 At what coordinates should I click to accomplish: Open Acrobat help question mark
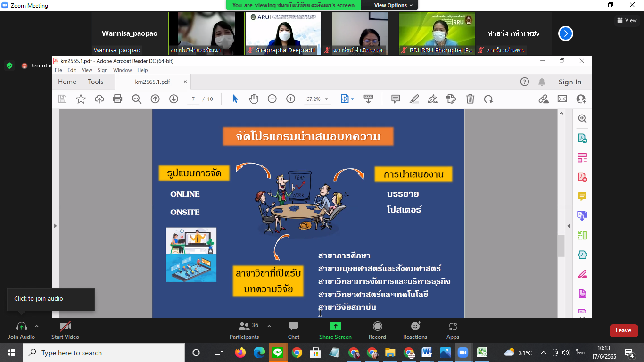click(x=525, y=82)
